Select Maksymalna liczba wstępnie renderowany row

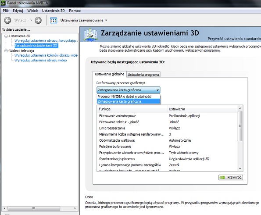pos(167,134)
